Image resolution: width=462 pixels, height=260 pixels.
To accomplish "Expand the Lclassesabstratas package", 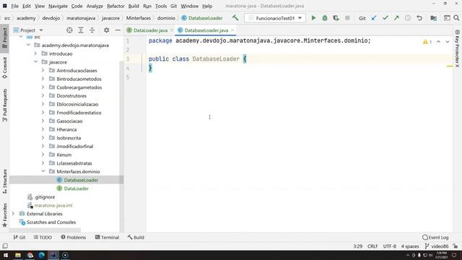I will click(43, 163).
